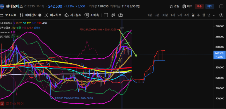Image resolution: width=226 pixels, height=109 pixels.
Task: Toggle the 50-day moving average legend
Action: (x=25, y=23)
